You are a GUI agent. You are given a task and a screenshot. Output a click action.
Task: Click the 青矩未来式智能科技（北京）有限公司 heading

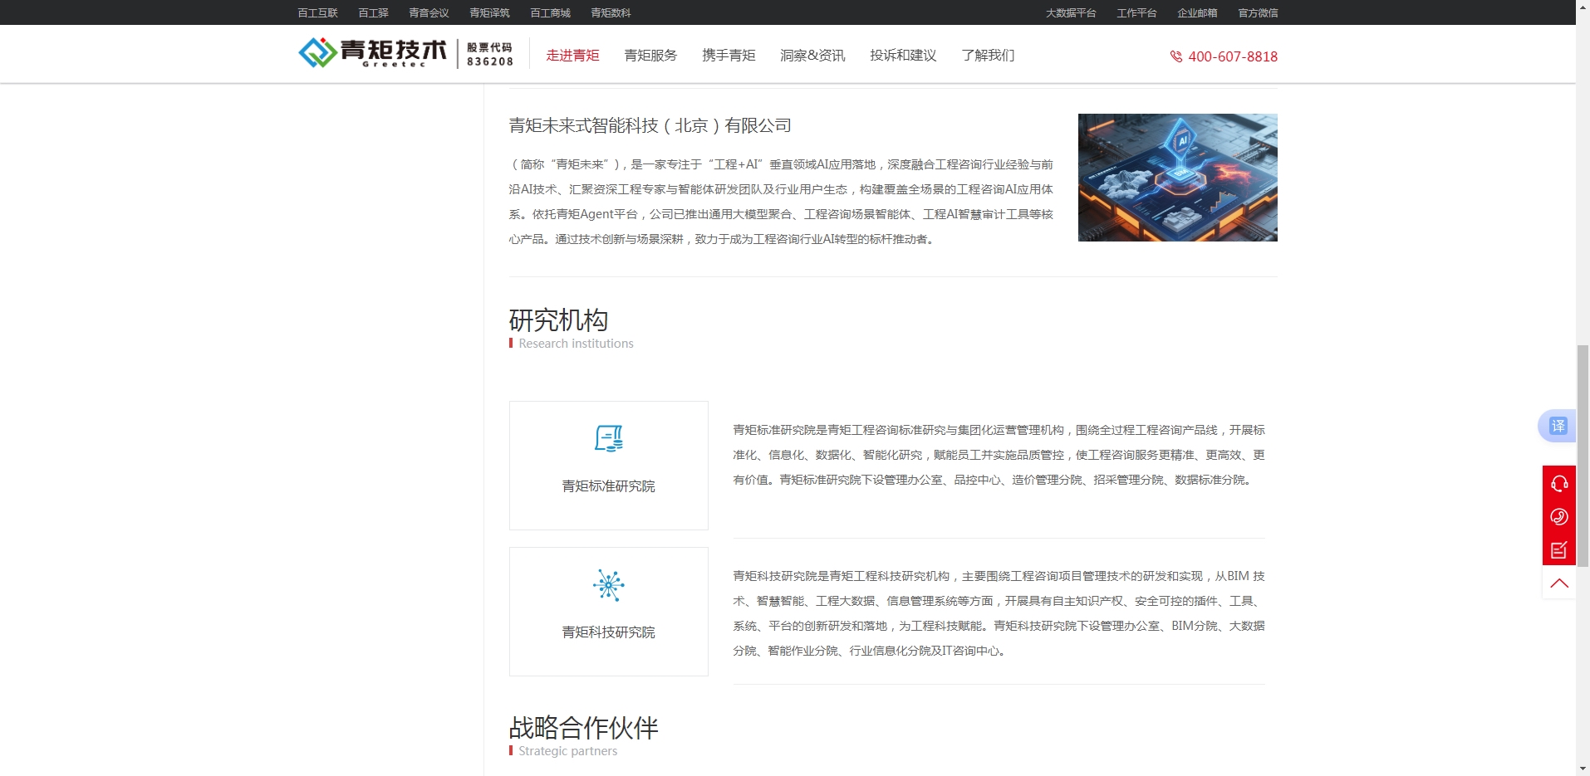[650, 125]
